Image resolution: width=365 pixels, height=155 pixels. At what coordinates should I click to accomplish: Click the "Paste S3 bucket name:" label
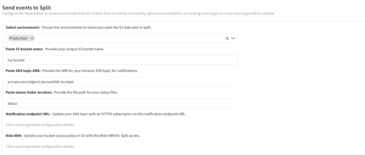tap(24, 49)
